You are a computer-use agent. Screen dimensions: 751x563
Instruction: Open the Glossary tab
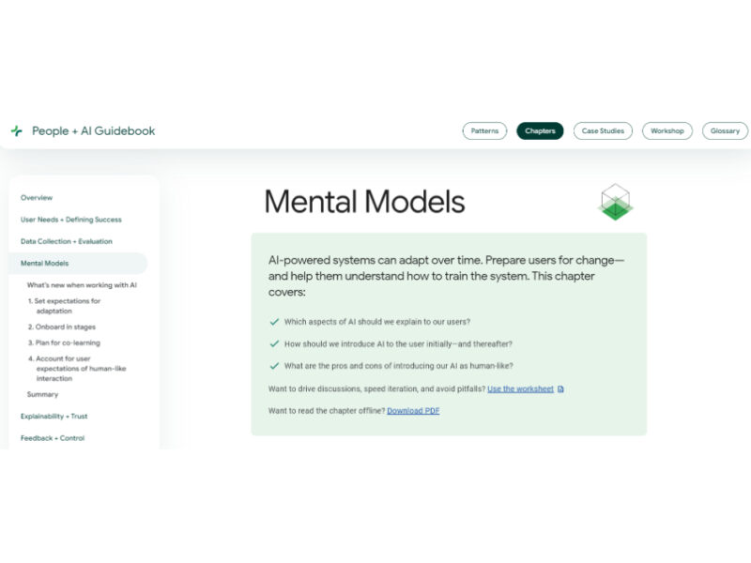(x=725, y=131)
